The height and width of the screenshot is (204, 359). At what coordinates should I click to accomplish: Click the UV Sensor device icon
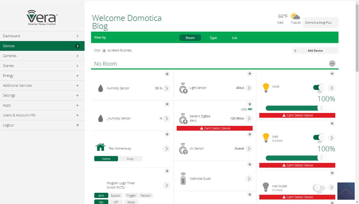pyautogui.click(x=183, y=149)
